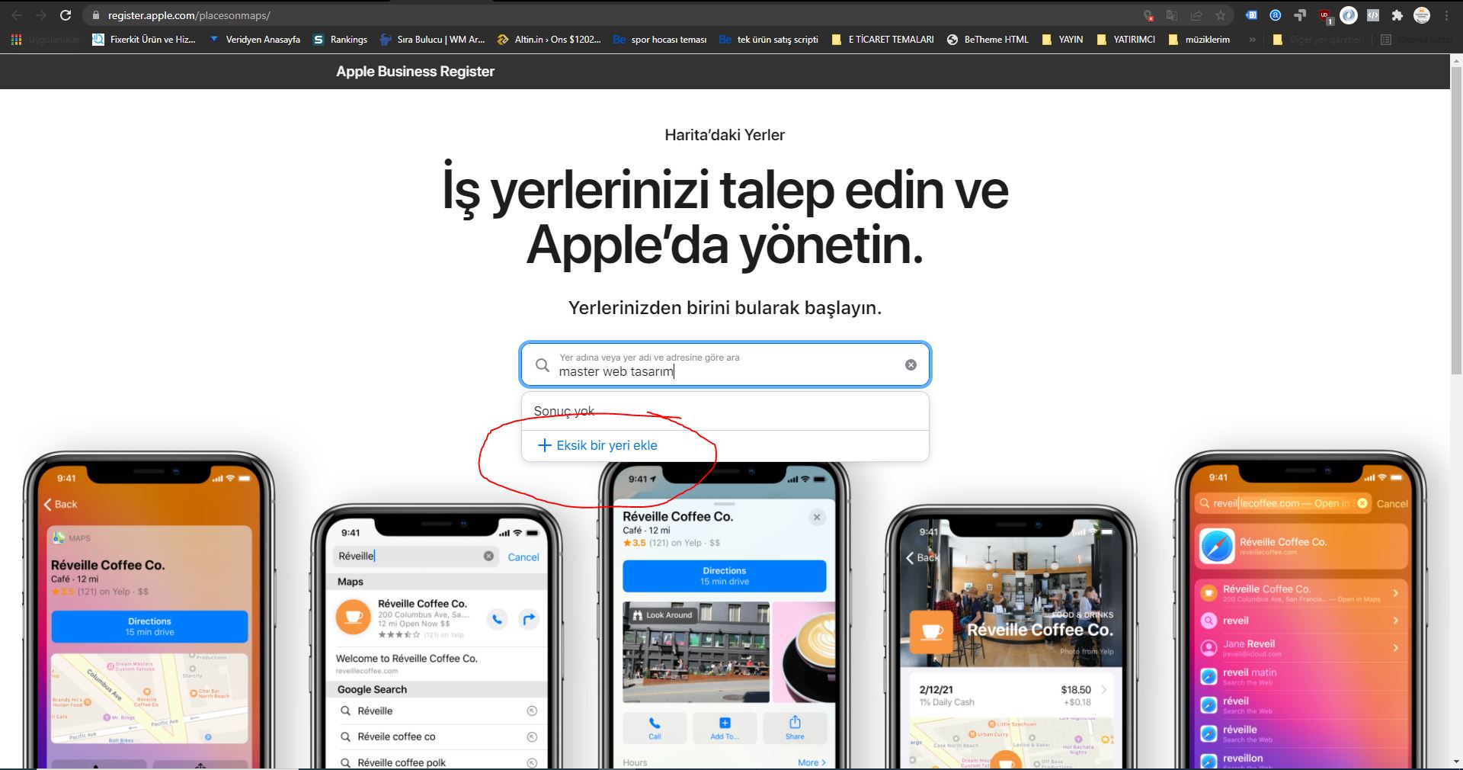This screenshot has height=770, width=1463.
Task: Open the round blue-white extension icon
Action: click(x=1349, y=15)
